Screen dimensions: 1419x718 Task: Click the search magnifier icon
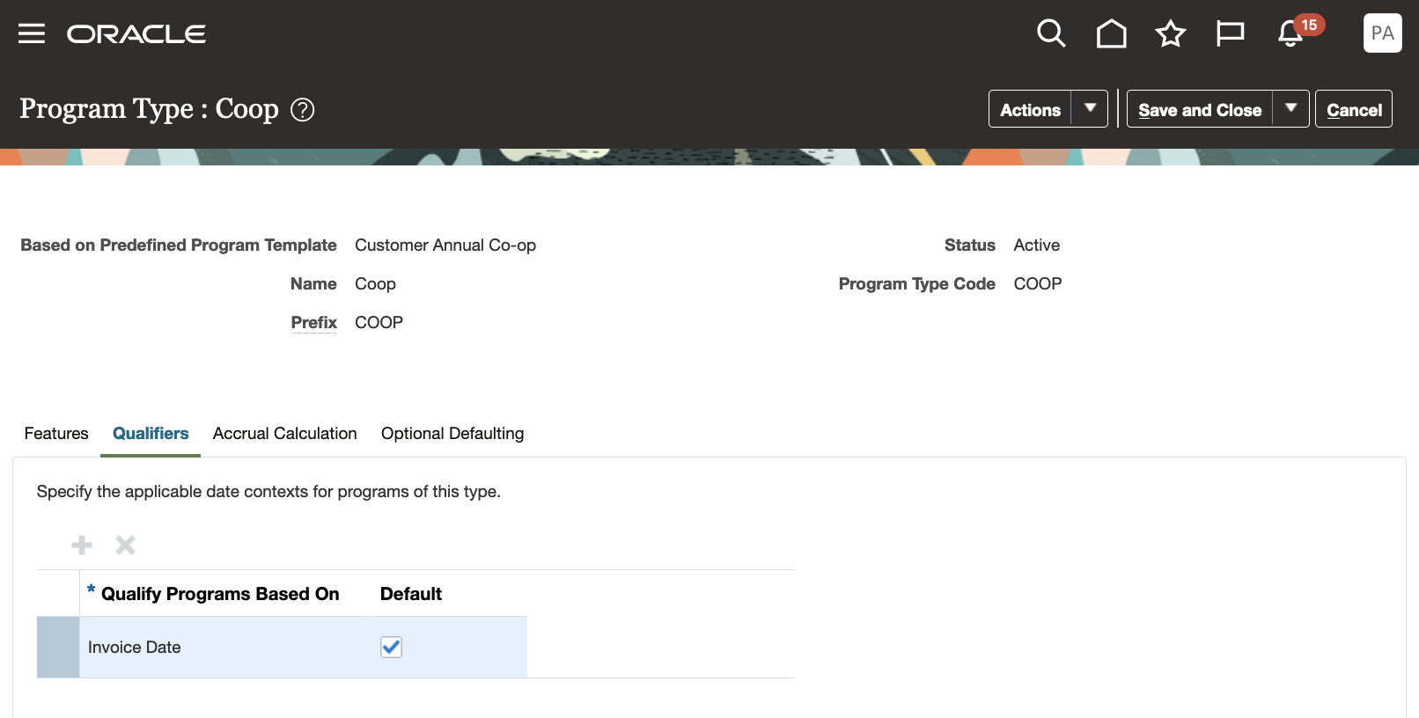point(1051,33)
